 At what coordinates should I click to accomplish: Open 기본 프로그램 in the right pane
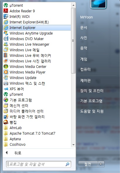click(x=91, y=101)
